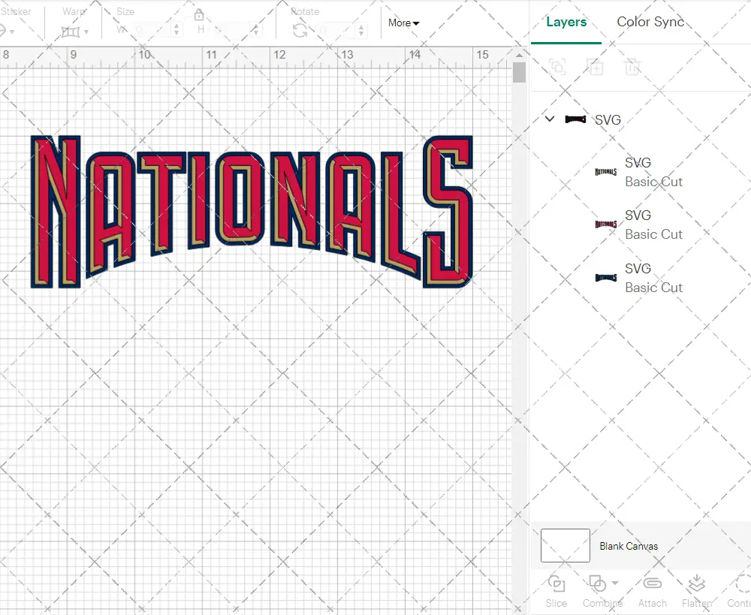This screenshot has height=615, width=751.
Task: Select the Layers tab
Action: coord(566,22)
